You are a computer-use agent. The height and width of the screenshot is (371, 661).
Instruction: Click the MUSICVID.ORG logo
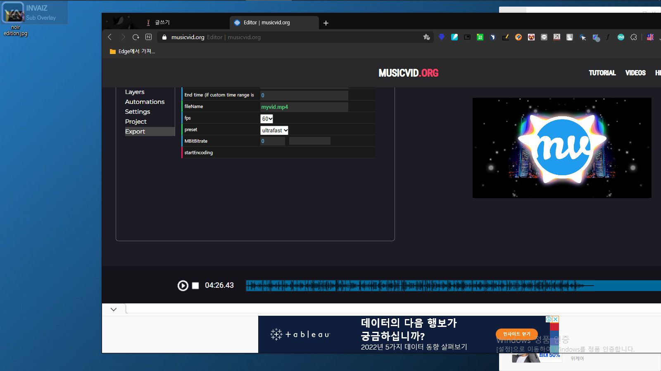pos(408,73)
